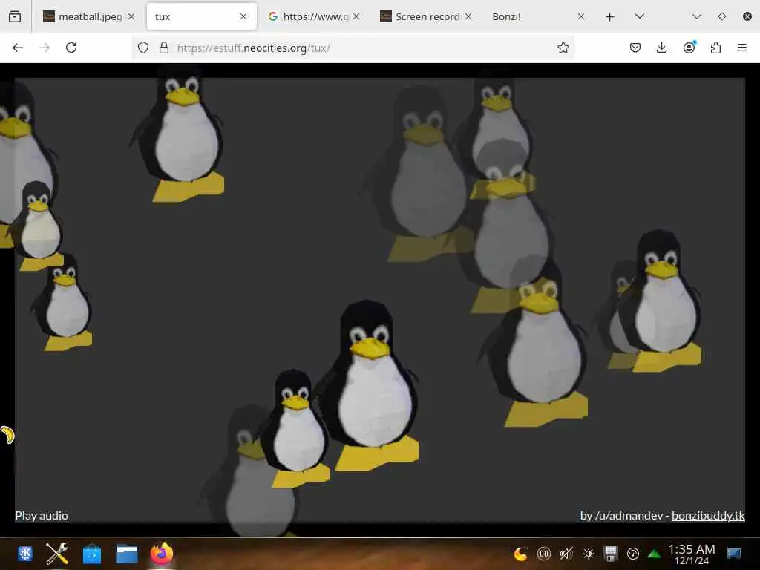This screenshot has width=760, height=570.
Task: Click Play audio on the page
Action: [42, 516]
